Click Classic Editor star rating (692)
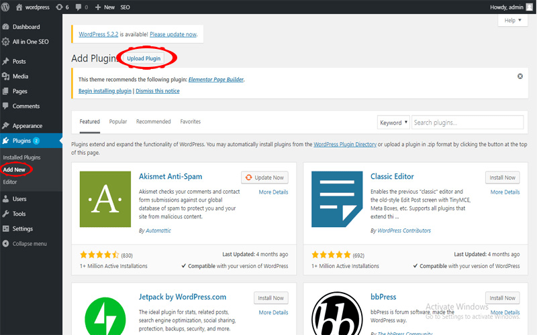The image size is (537, 335). pos(331,255)
